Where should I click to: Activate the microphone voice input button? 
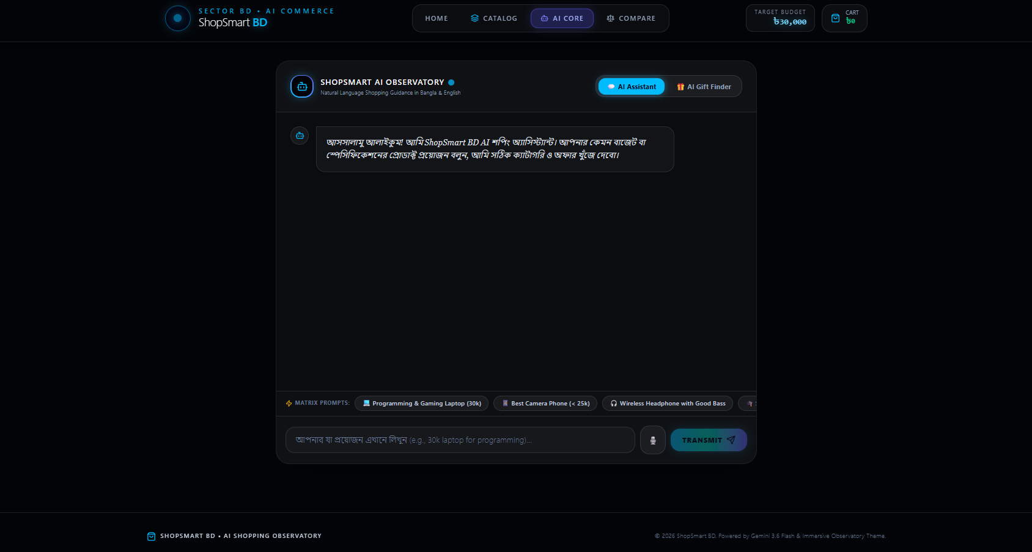pos(653,440)
